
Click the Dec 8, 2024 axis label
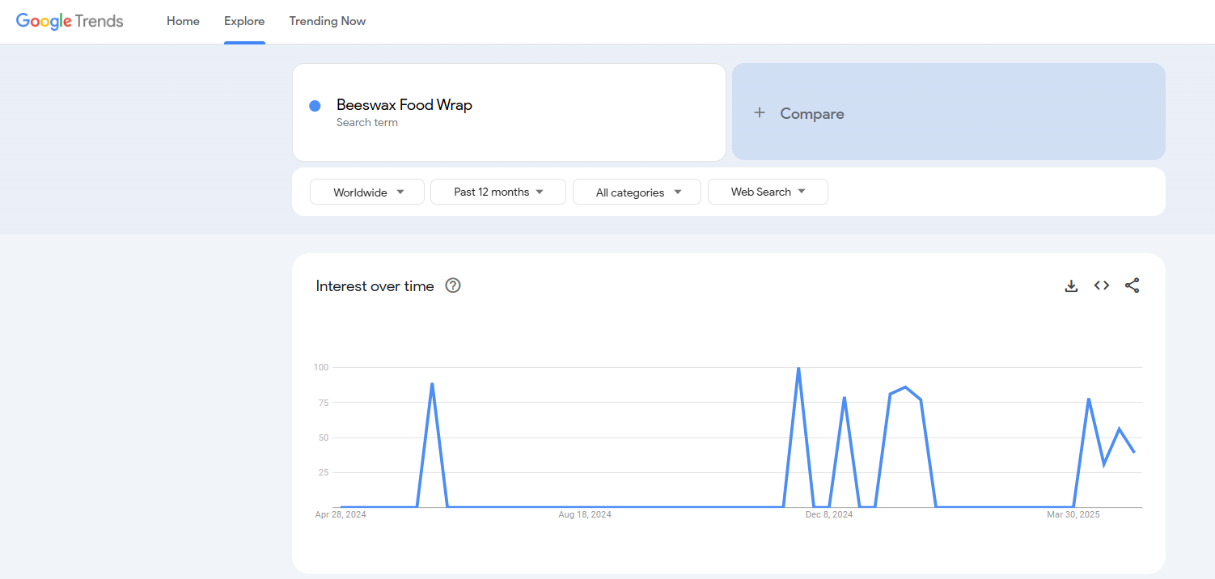829,514
